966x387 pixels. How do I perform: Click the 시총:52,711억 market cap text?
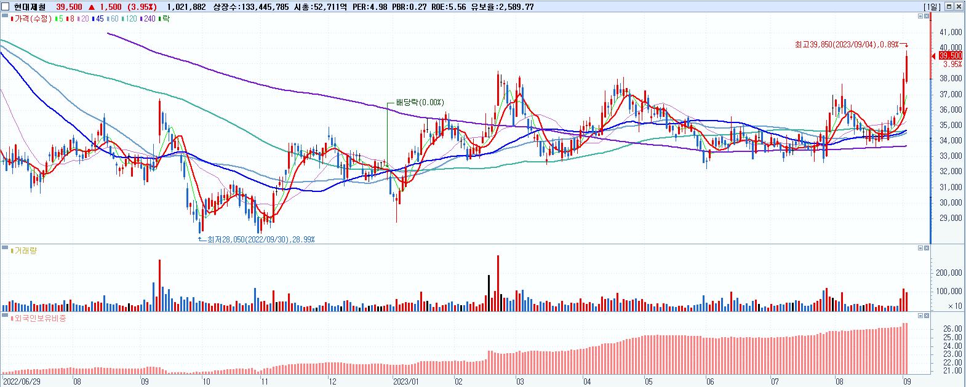pyautogui.click(x=320, y=7)
